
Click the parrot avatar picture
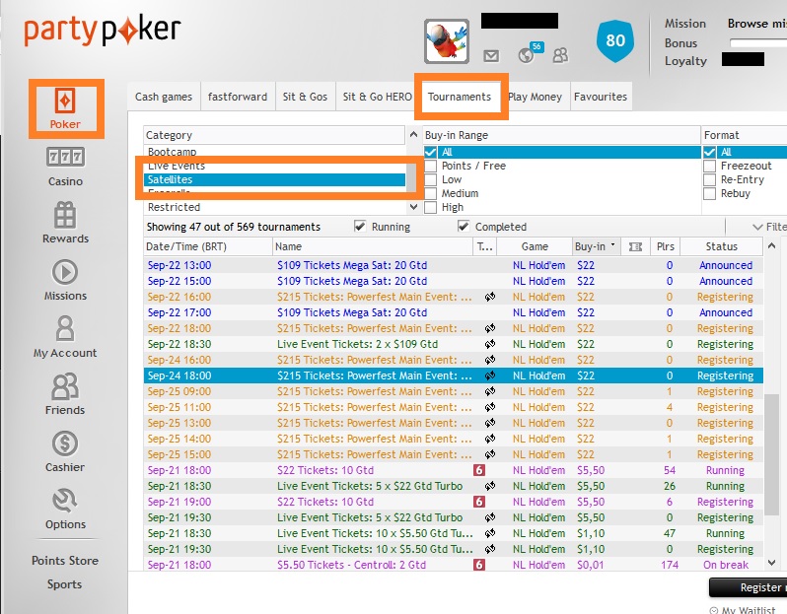click(447, 41)
